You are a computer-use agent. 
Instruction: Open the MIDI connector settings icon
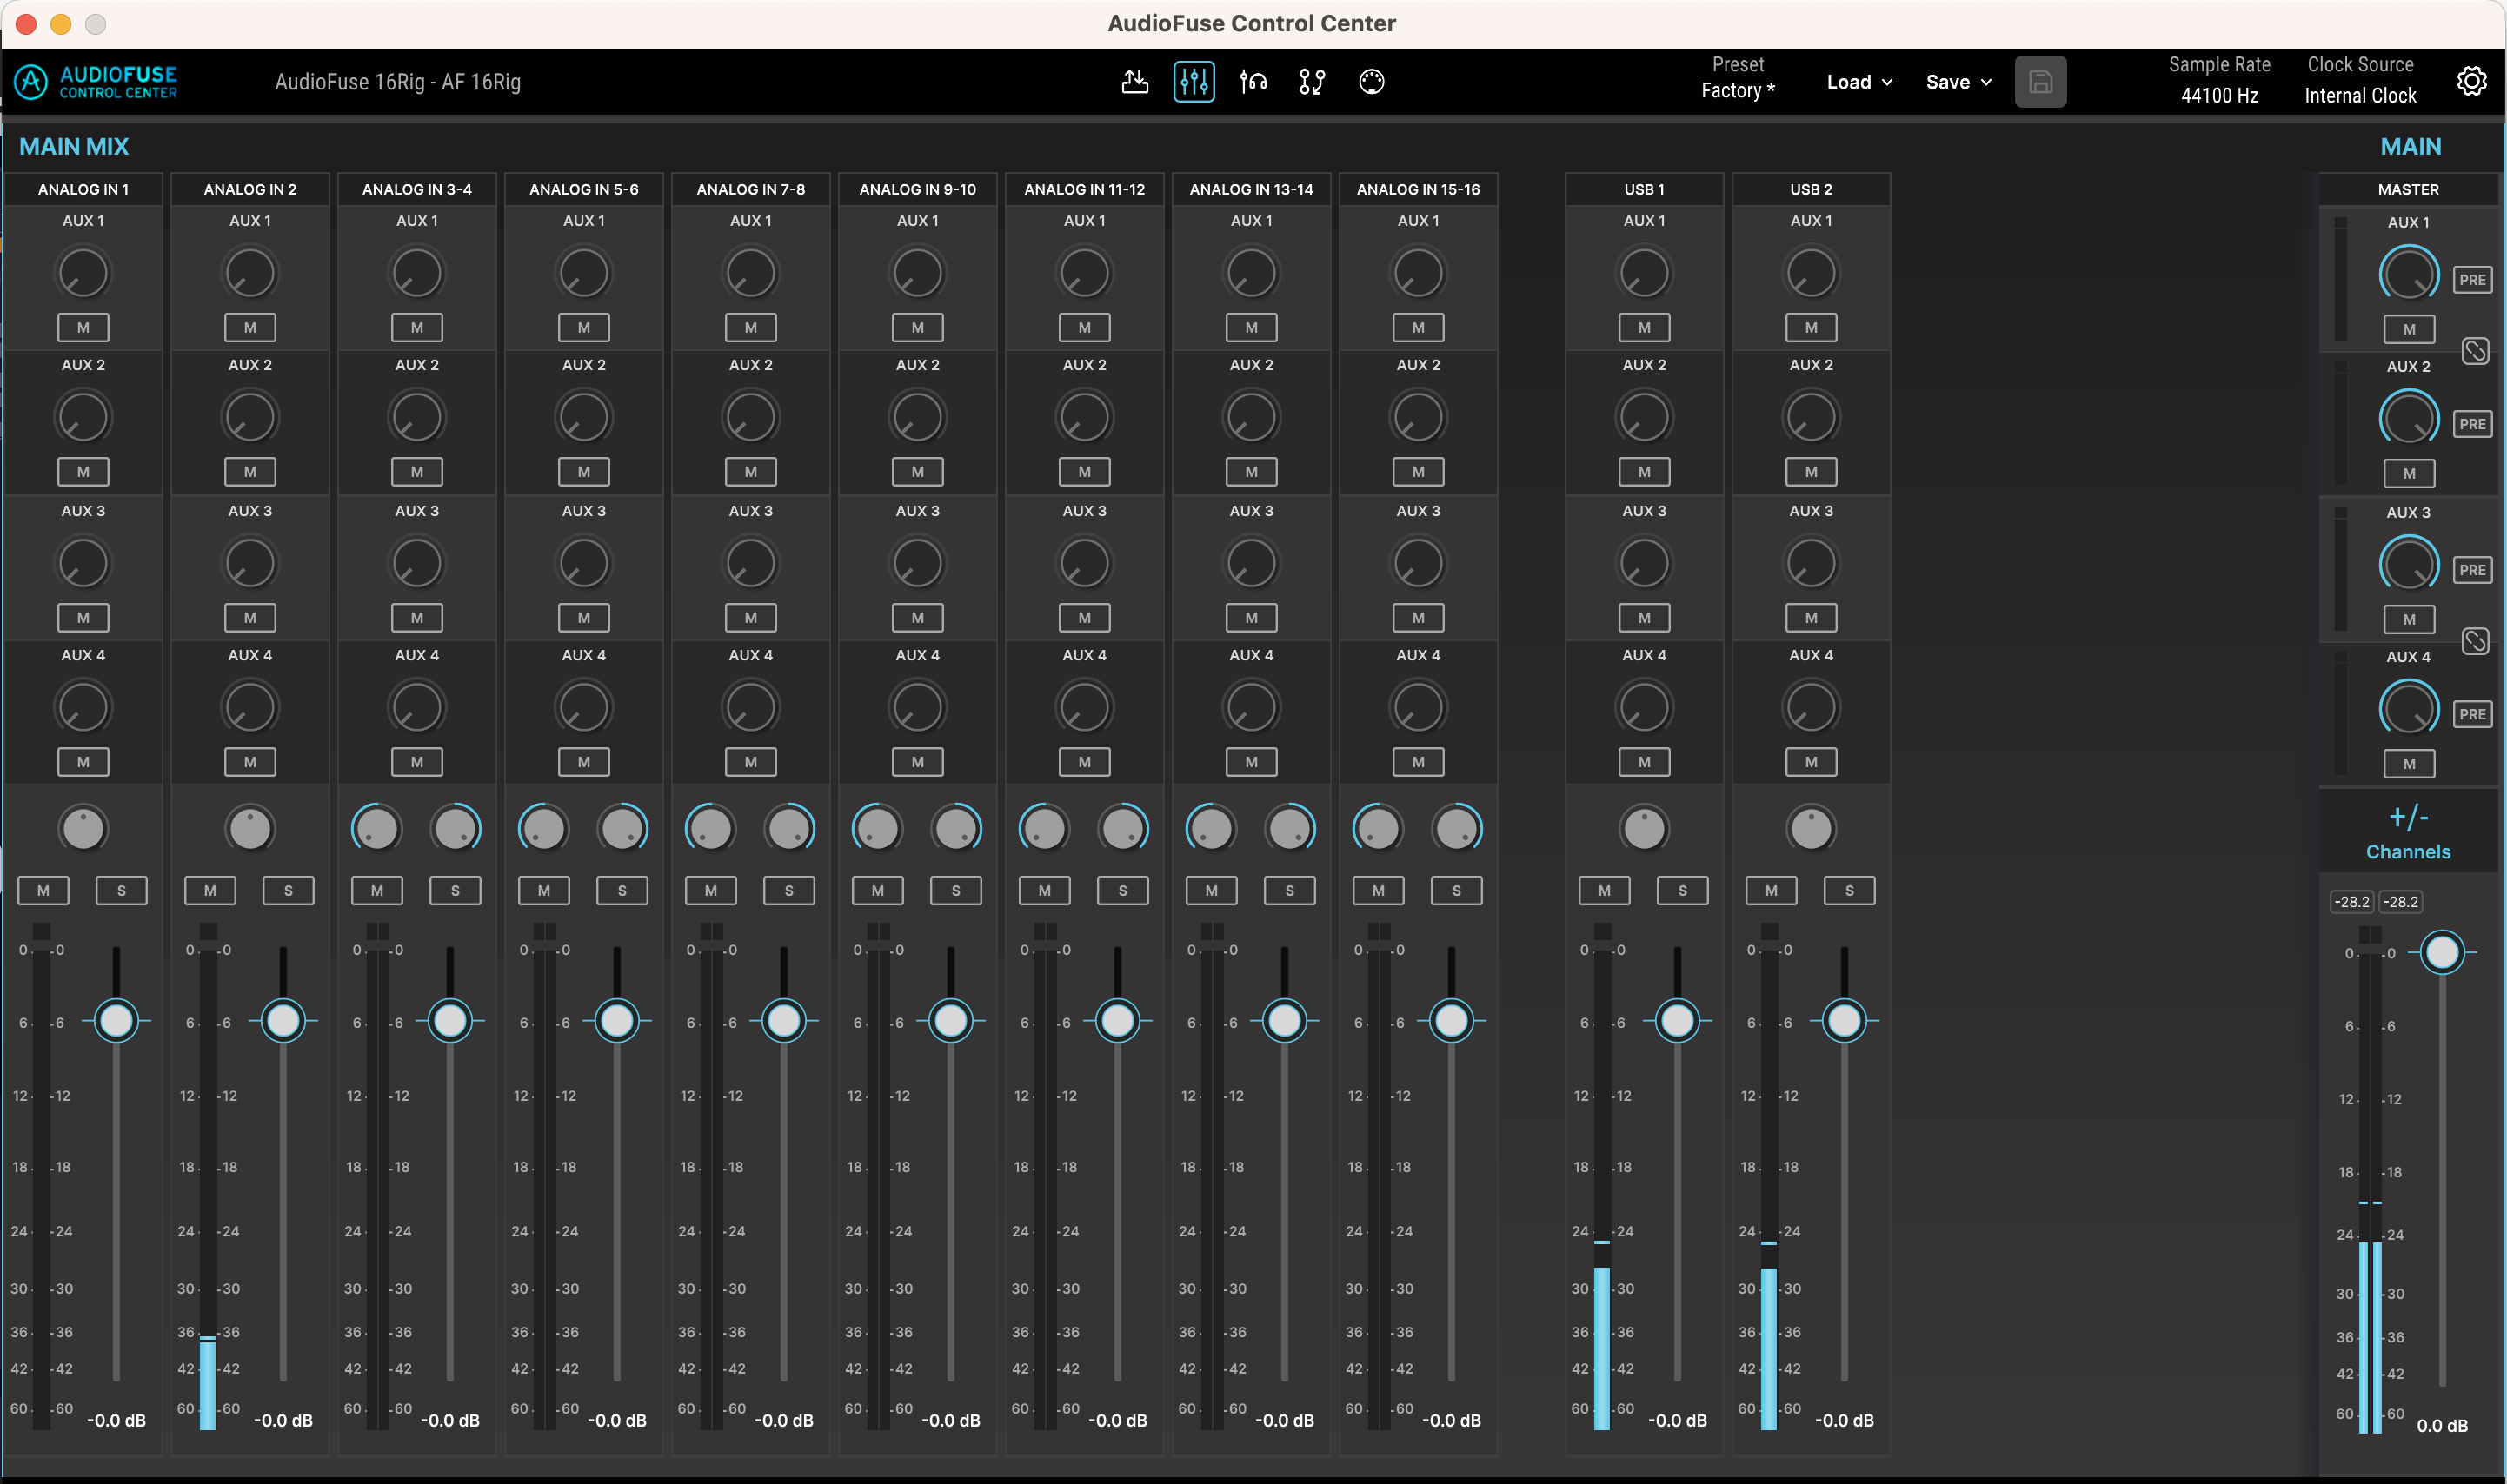click(1372, 82)
